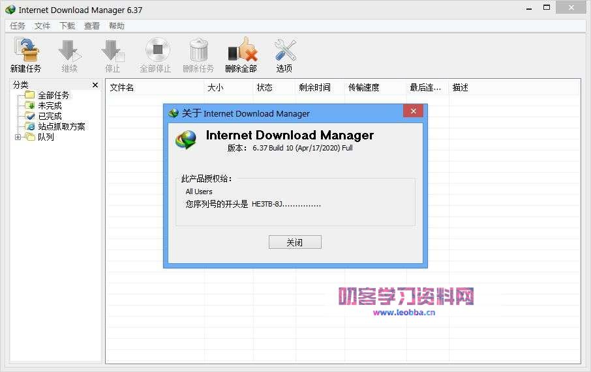Open the 任务 menu
This screenshot has height=372, width=591.
tap(18, 26)
